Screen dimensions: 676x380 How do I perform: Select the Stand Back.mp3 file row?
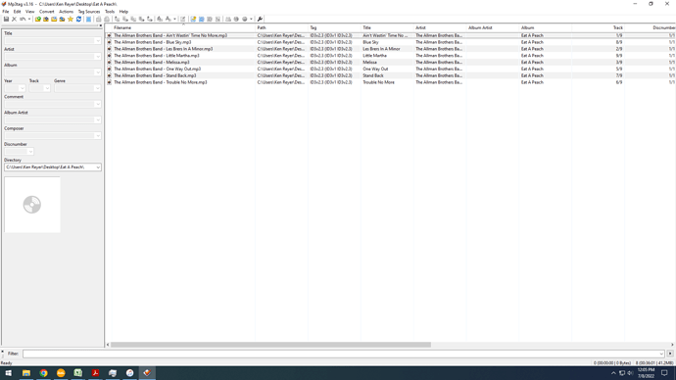[x=390, y=75]
